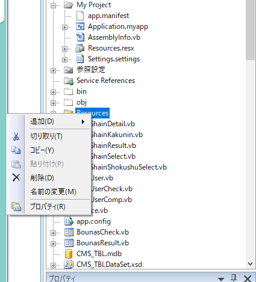Expand the CMS_TBLDataSet.xsd node
Image resolution: width=256 pixels, height=282 pixels.
(x=53, y=265)
